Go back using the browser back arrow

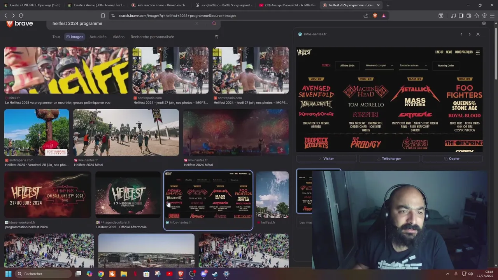[x=6, y=16]
